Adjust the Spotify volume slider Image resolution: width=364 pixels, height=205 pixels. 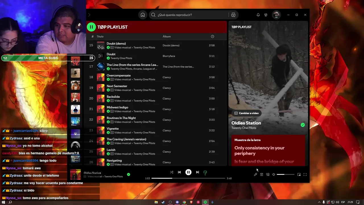286,175
